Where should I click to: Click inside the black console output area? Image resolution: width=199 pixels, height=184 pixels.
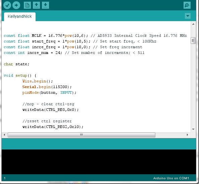coord(99,162)
